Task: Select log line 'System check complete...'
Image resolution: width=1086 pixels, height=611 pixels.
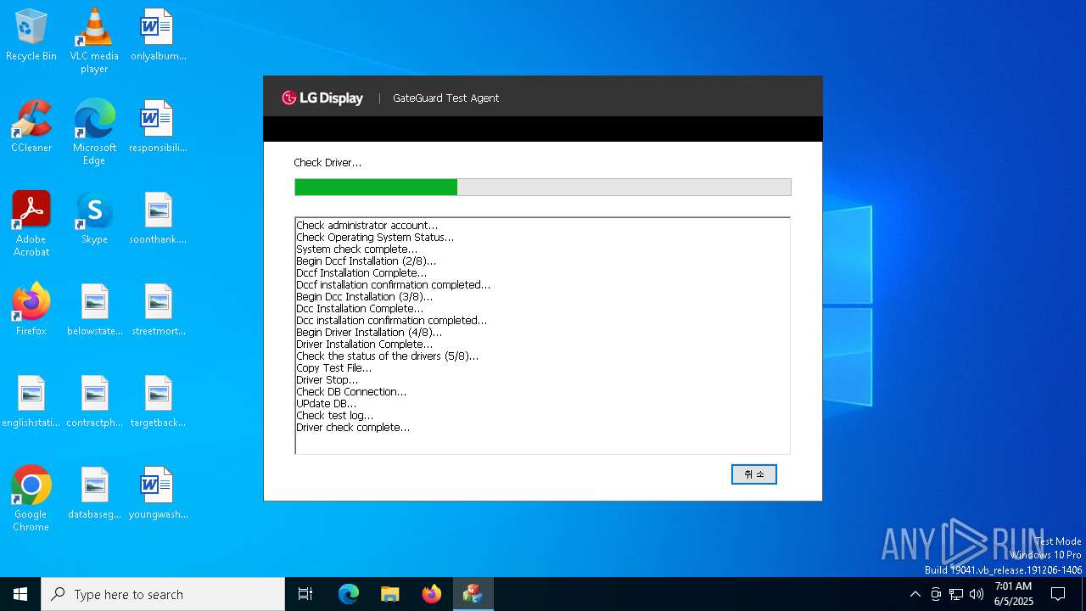Action: [x=356, y=249]
